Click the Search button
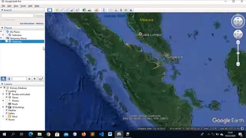Image resolution: width=246 pixels, height=138 pixels. coord(39,15)
